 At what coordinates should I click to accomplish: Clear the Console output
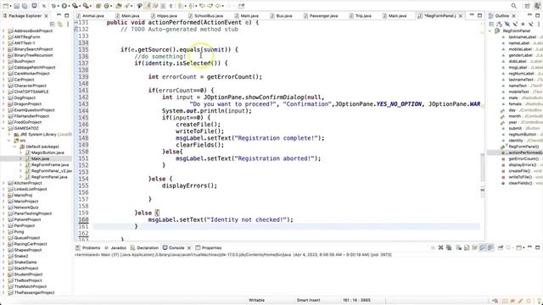pos(458,247)
